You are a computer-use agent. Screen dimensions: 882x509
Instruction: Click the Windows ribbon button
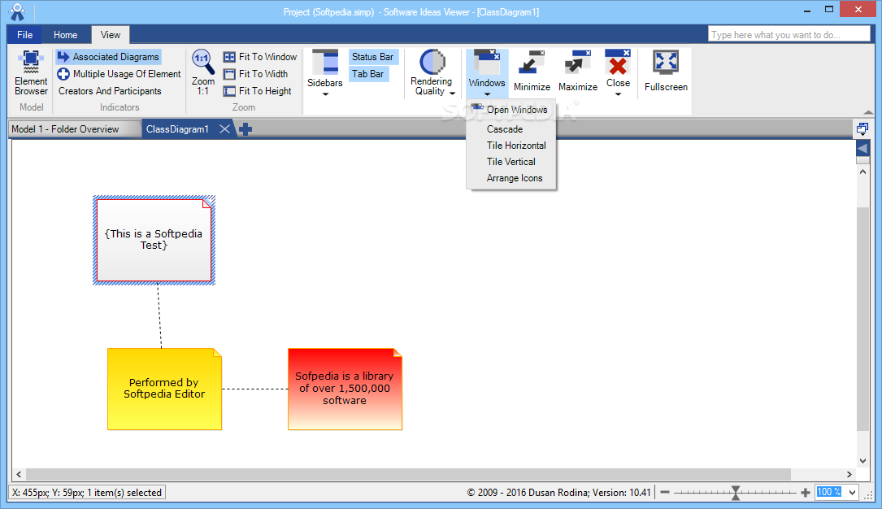487,74
